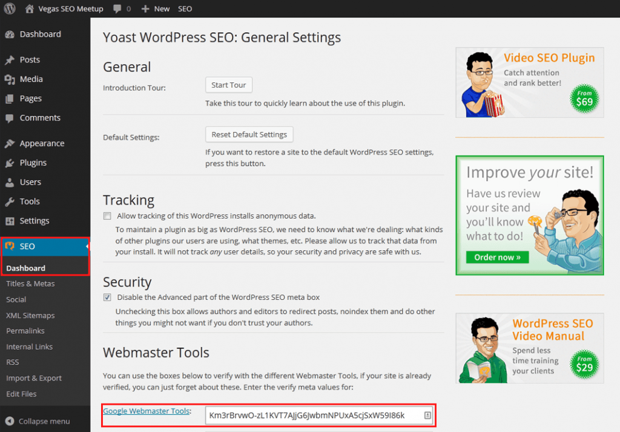Image resolution: width=620 pixels, height=432 pixels.
Task: Open the WordPress logo menu
Action: 10,8
